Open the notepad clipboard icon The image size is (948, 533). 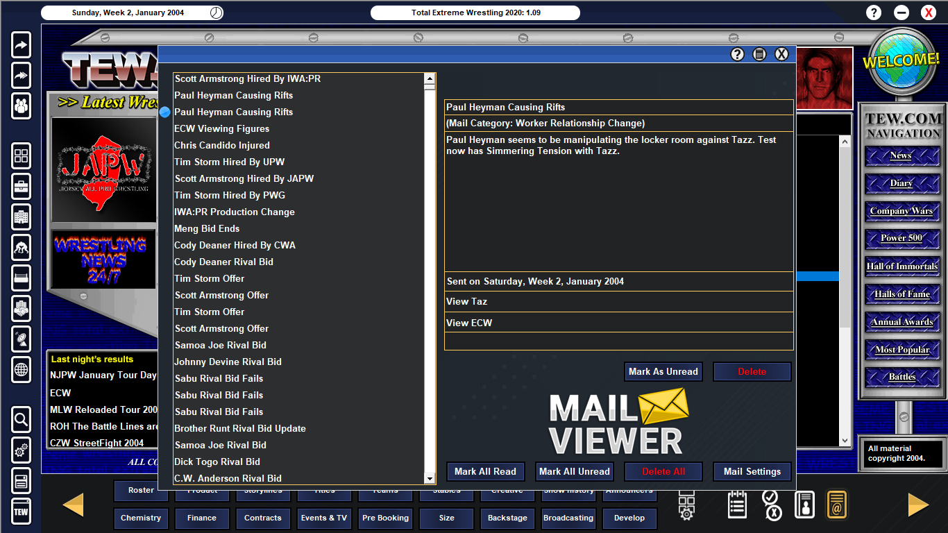point(736,505)
